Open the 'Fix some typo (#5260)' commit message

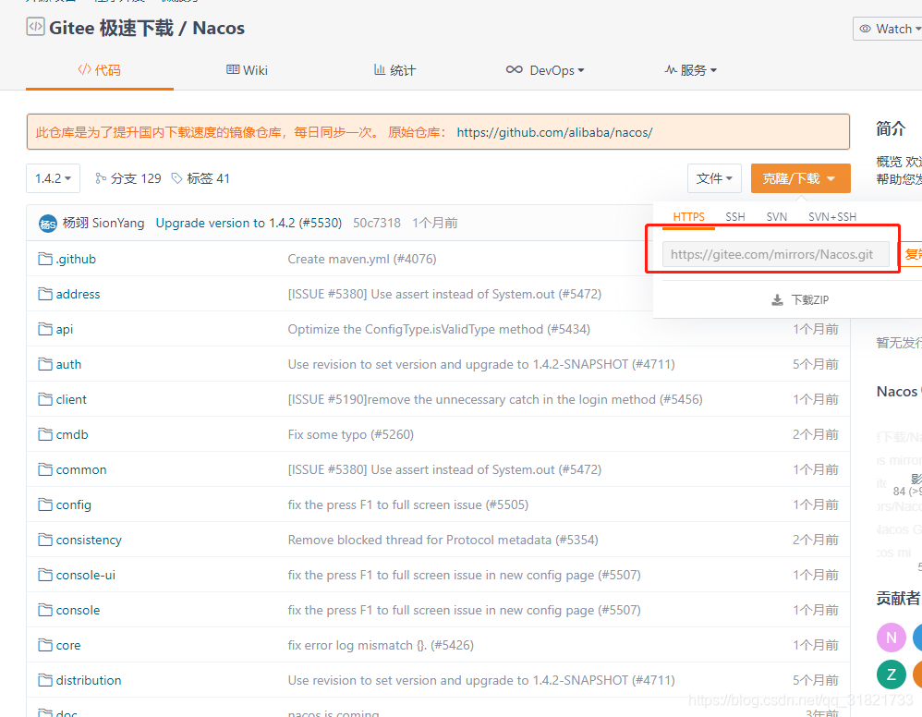[x=351, y=434]
